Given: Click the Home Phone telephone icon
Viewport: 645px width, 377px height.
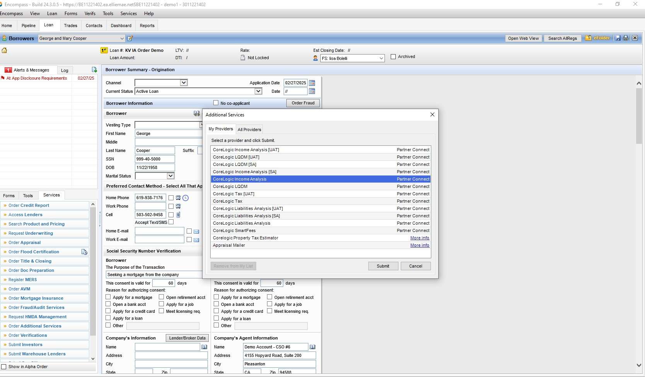Looking at the screenshot, I should [x=178, y=198].
